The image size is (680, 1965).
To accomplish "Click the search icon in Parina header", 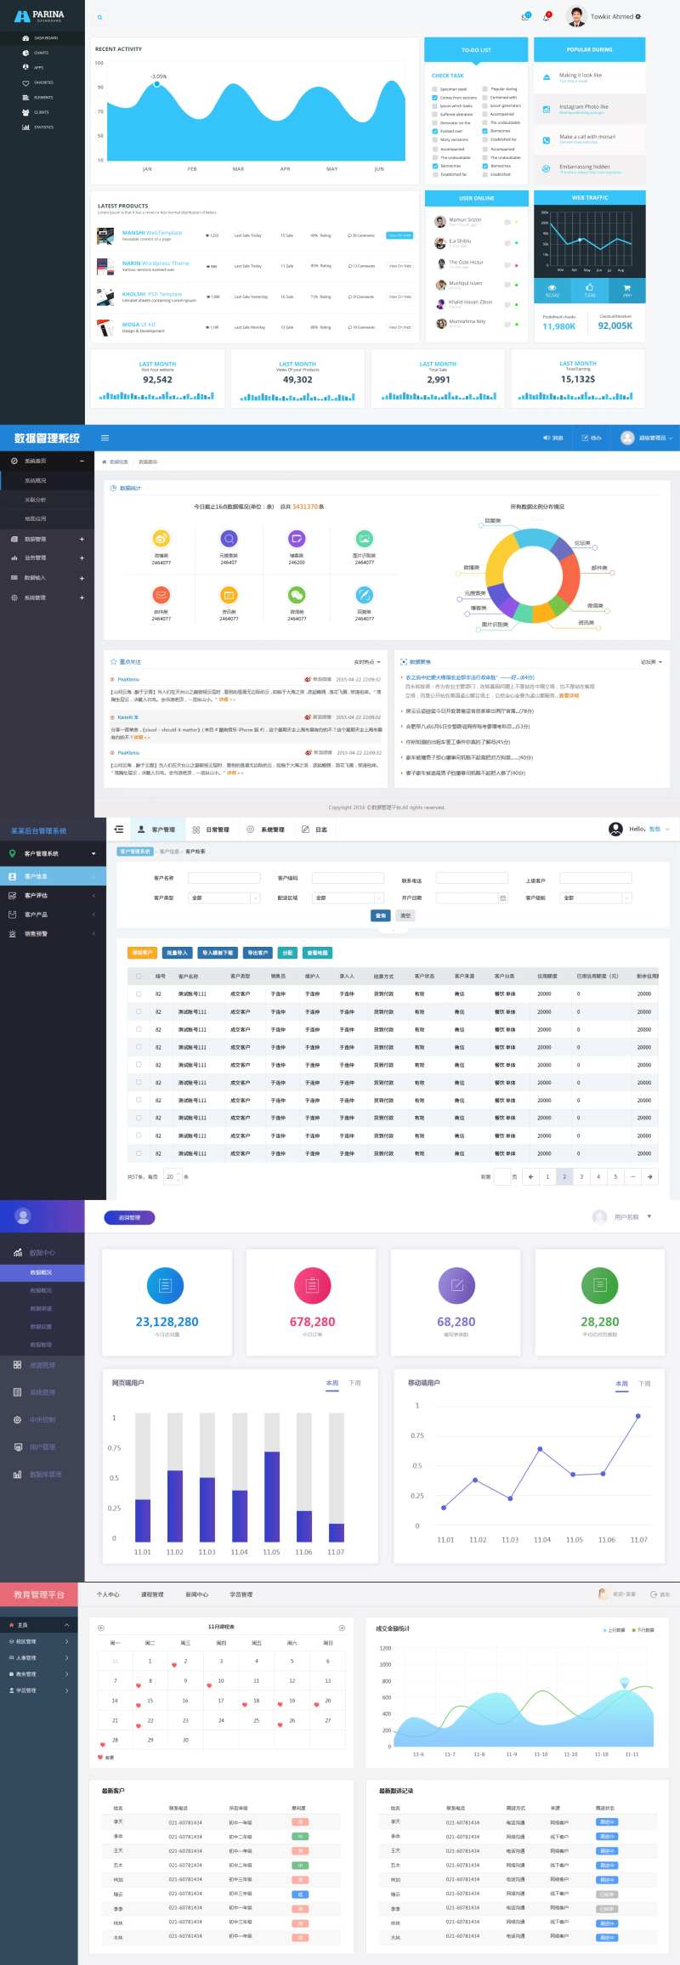I will [x=99, y=17].
